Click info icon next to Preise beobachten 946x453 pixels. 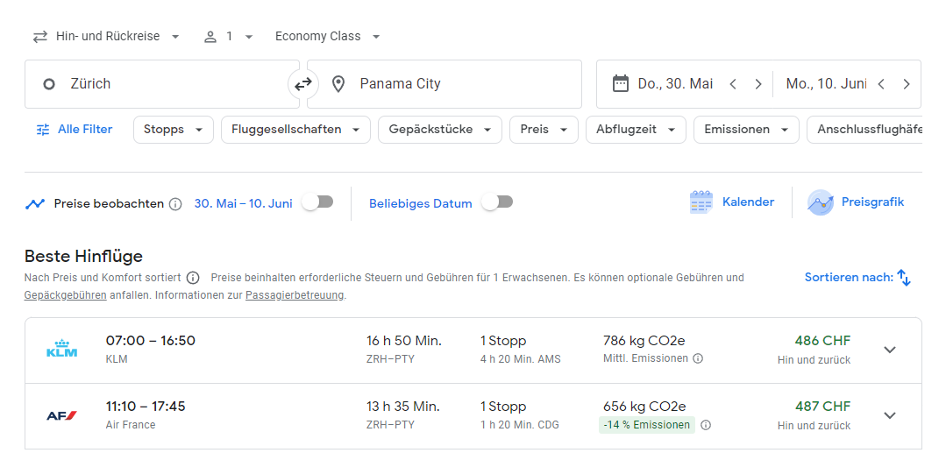pos(175,204)
